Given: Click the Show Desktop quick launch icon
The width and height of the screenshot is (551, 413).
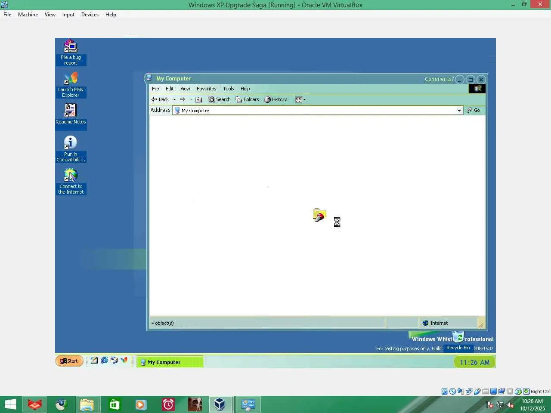Looking at the screenshot, I should 94,361.
